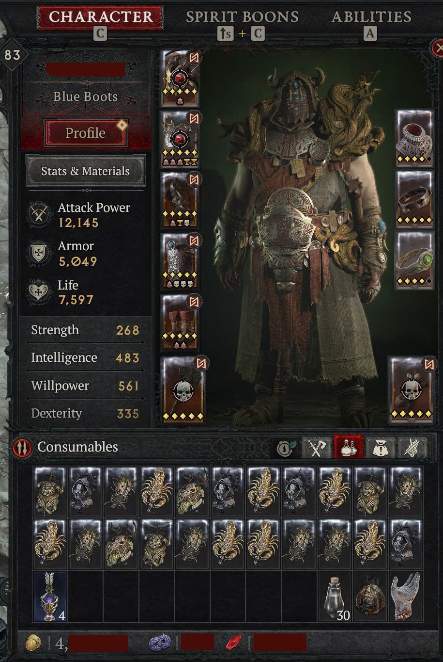Click the elixir stack of 4
This screenshot has height=662, width=443.
(50, 597)
